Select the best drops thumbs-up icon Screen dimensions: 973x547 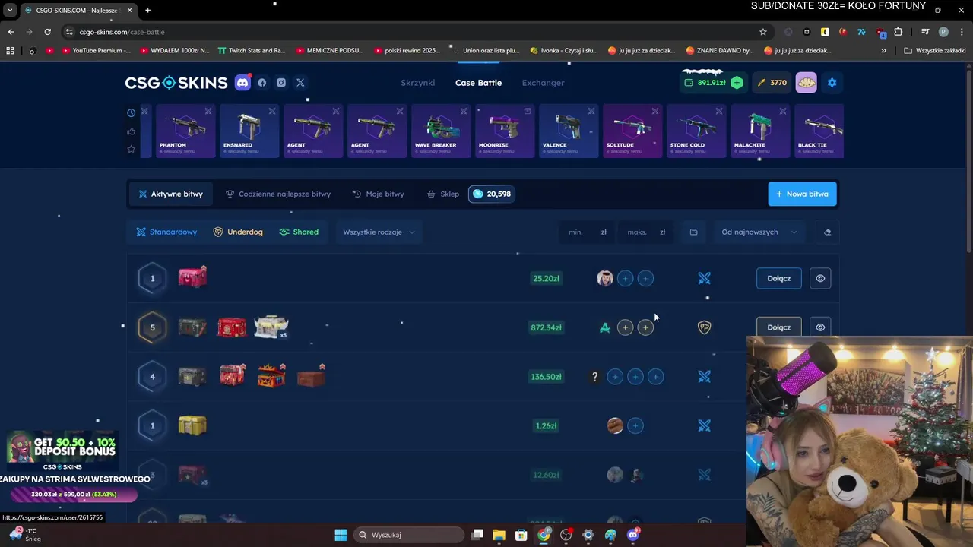pyautogui.click(x=131, y=131)
